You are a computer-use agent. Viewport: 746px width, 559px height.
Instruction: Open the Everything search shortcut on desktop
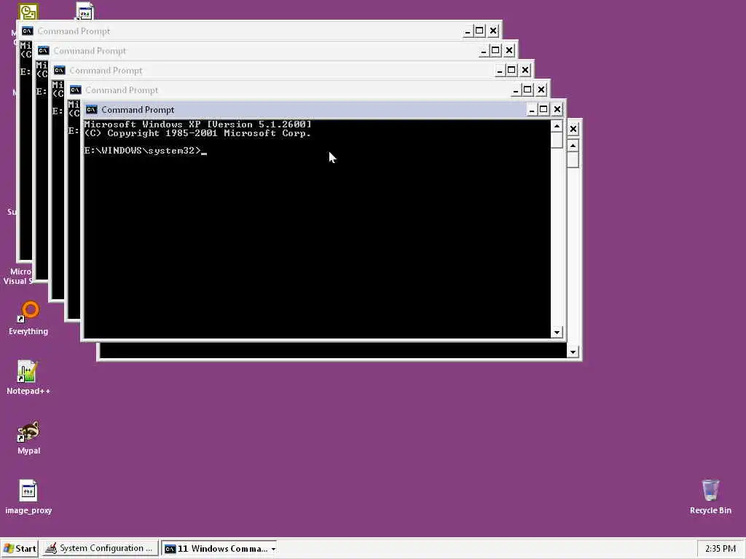(x=28, y=317)
